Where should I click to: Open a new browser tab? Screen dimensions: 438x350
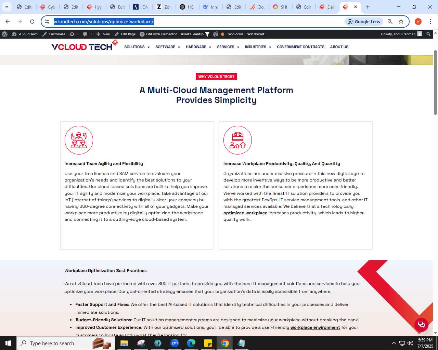(368, 7)
